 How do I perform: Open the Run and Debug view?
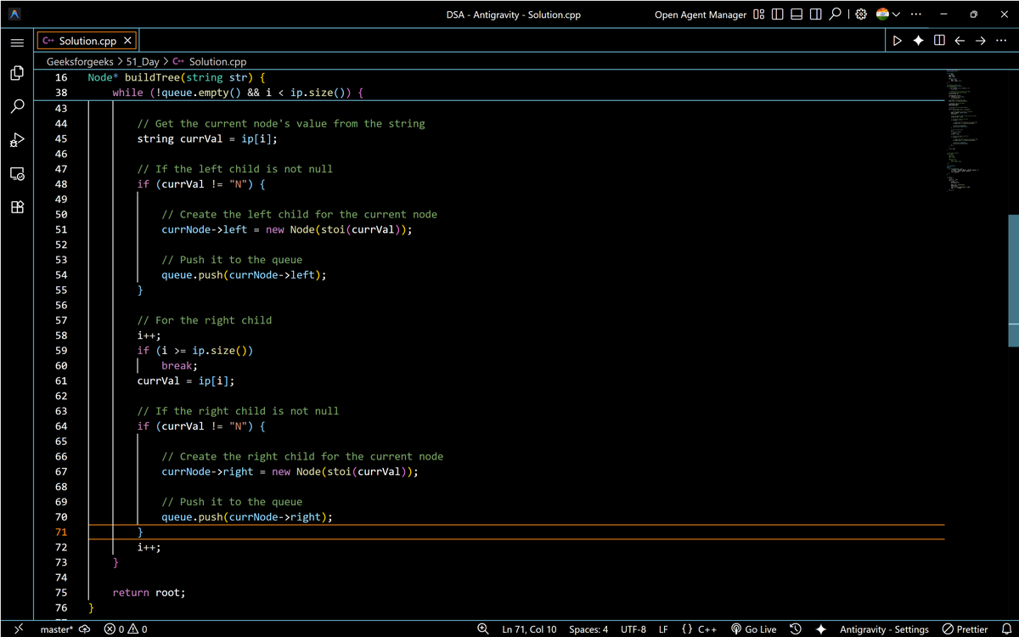17,139
